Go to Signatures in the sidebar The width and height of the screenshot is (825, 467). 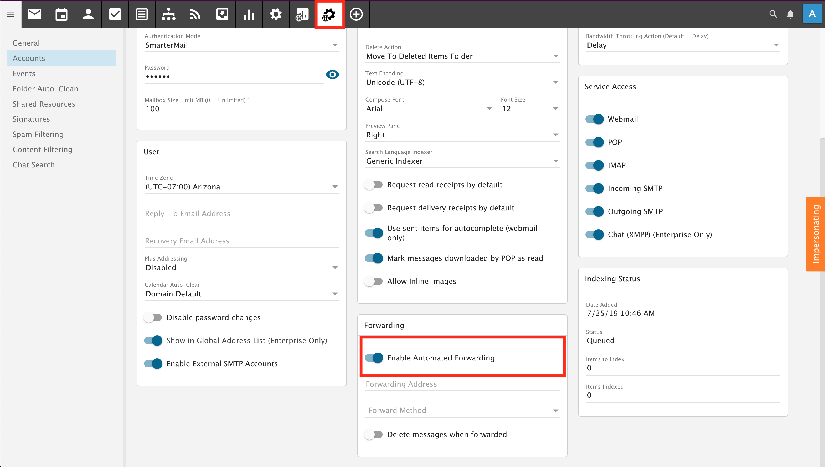pyautogui.click(x=31, y=119)
